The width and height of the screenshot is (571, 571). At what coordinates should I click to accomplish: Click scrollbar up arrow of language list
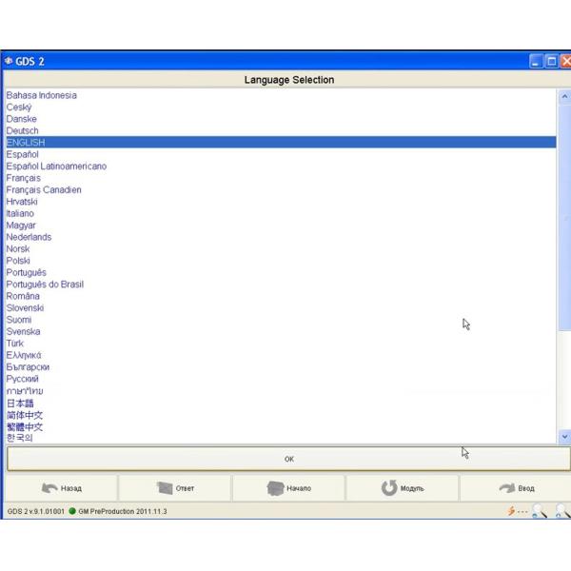coord(564,96)
